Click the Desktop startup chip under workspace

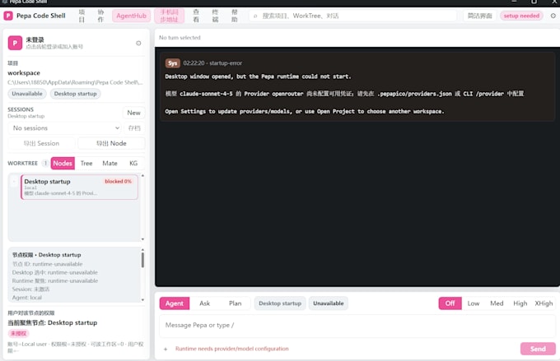pyautogui.click(x=76, y=94)
